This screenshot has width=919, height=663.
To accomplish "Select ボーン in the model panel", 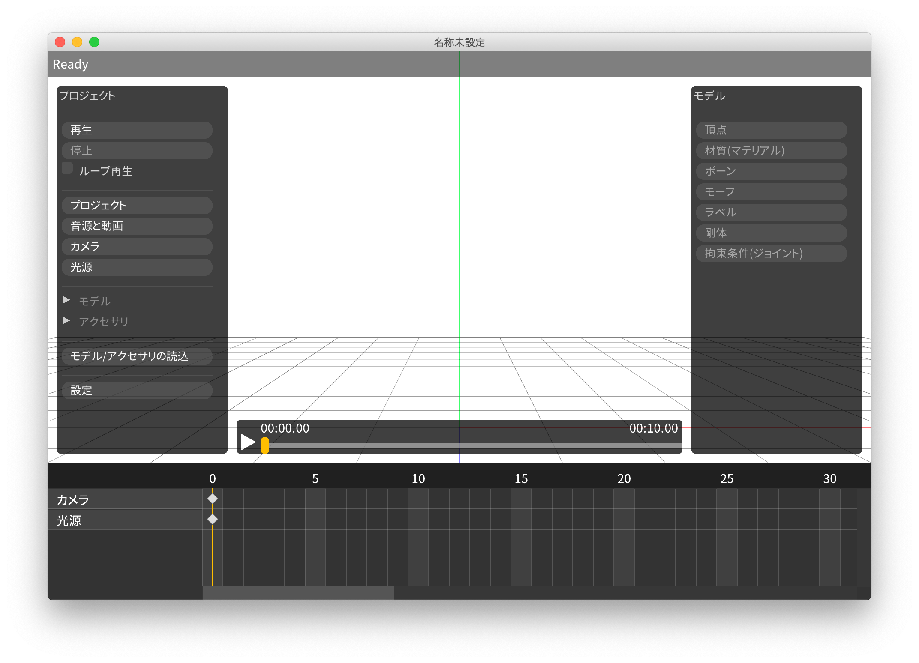I will 771,171.
